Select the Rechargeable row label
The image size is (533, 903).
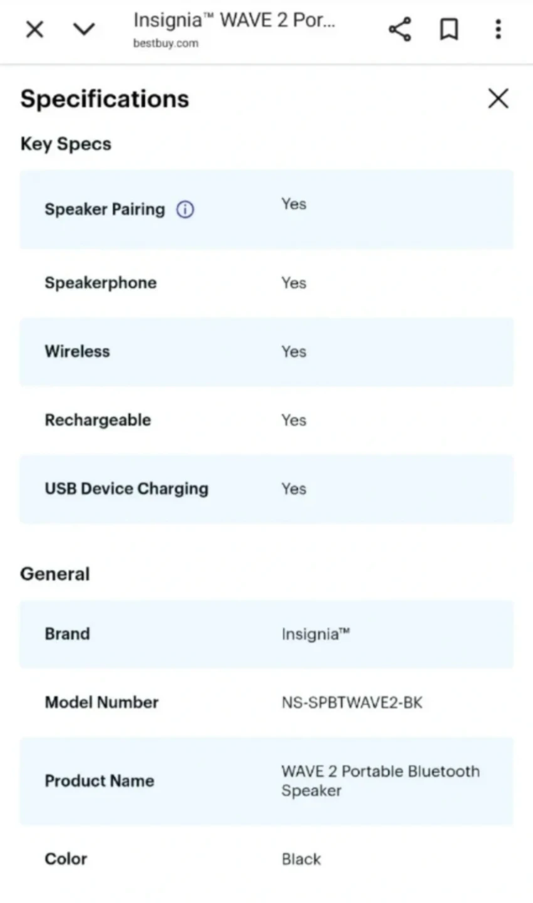tap(98, 420)
